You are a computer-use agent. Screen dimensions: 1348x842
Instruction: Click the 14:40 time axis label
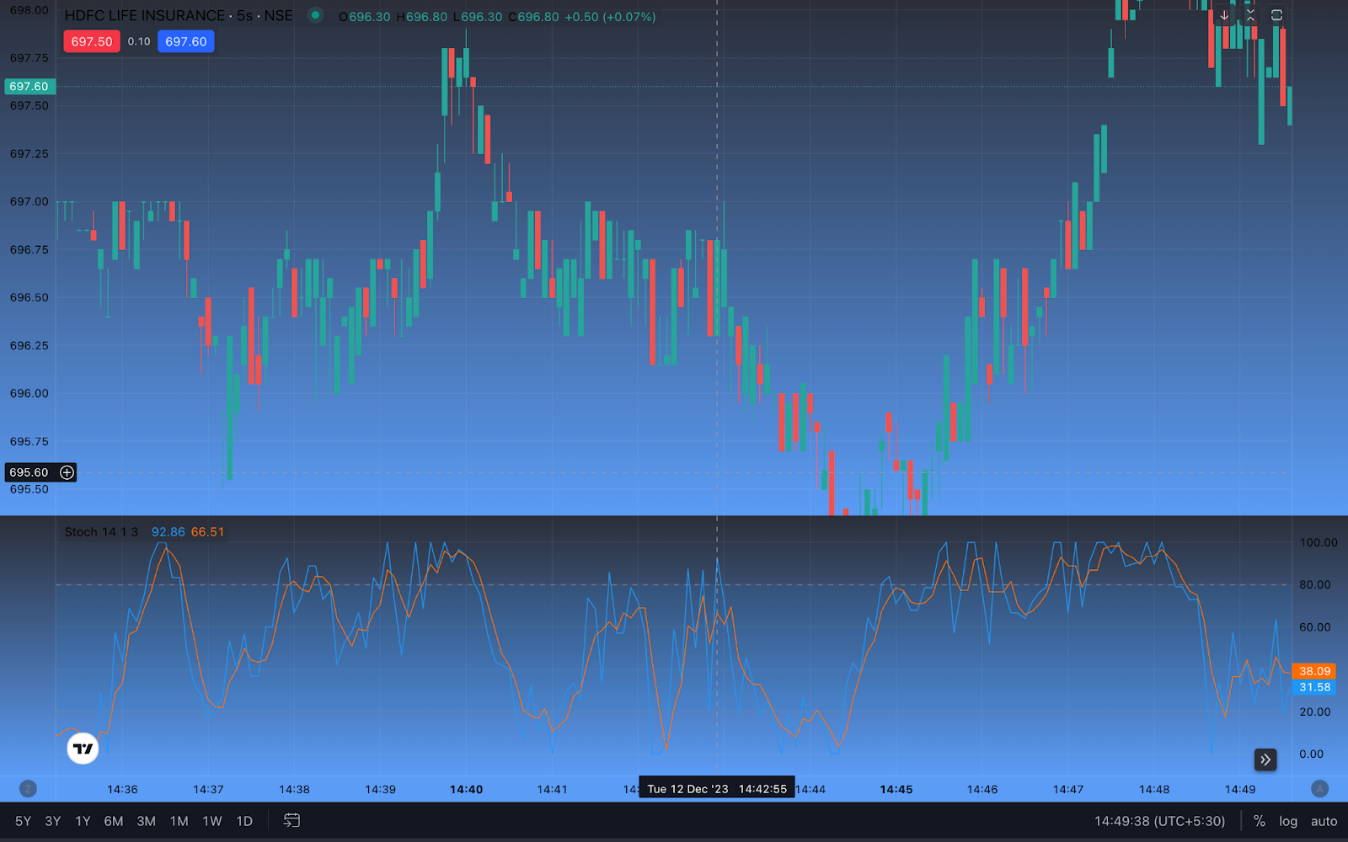466,789
